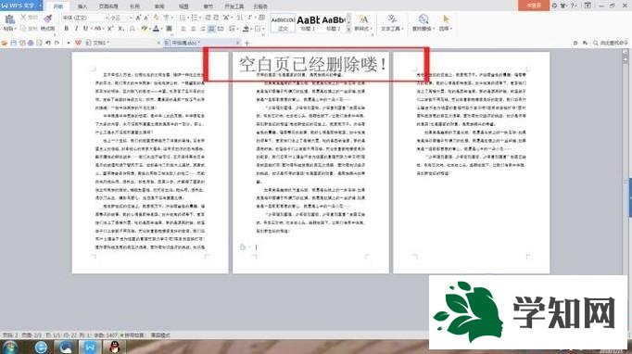632x354 pixels.
Task: Switch to the 插入 (Insert) ribbon tab
Action: pos(82,6)
